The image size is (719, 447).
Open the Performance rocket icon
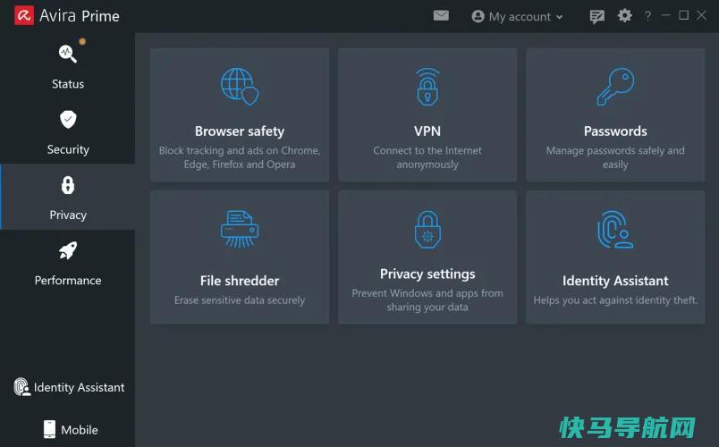click(68, 251)
